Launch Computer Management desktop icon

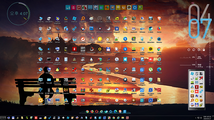[x=57, y=61]
